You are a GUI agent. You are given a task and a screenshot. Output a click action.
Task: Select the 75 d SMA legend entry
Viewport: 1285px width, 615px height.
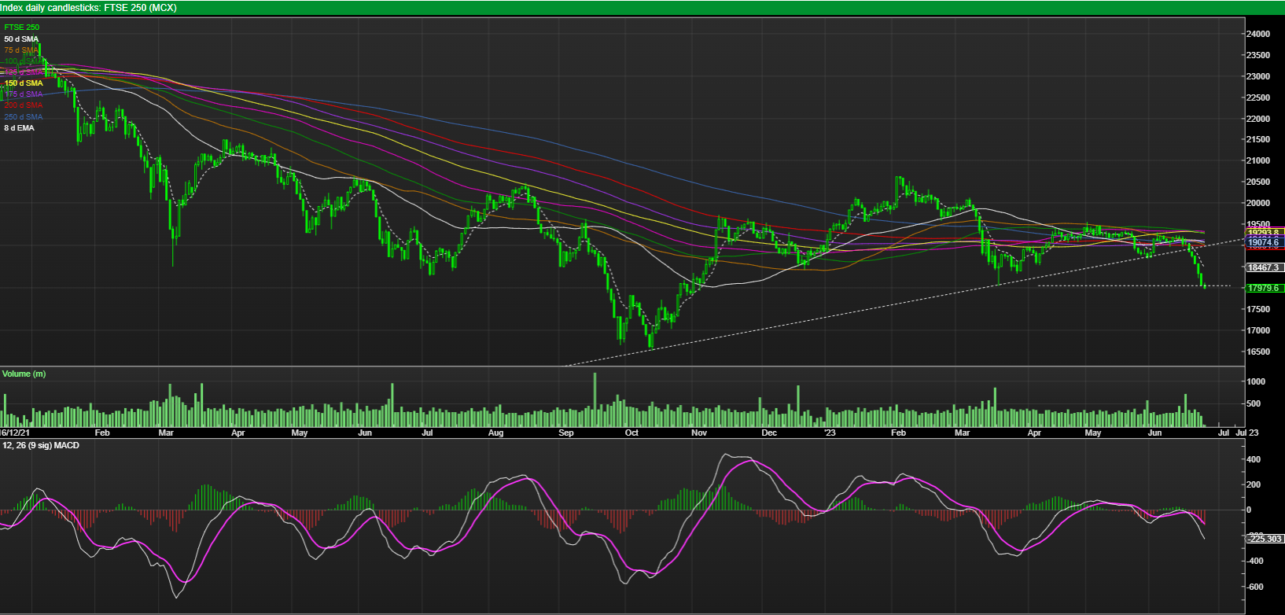[x=21, y=50]
